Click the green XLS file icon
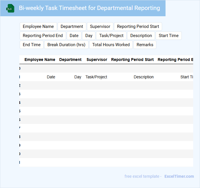This screenshot has height=188, width=200. click(10, 8)
